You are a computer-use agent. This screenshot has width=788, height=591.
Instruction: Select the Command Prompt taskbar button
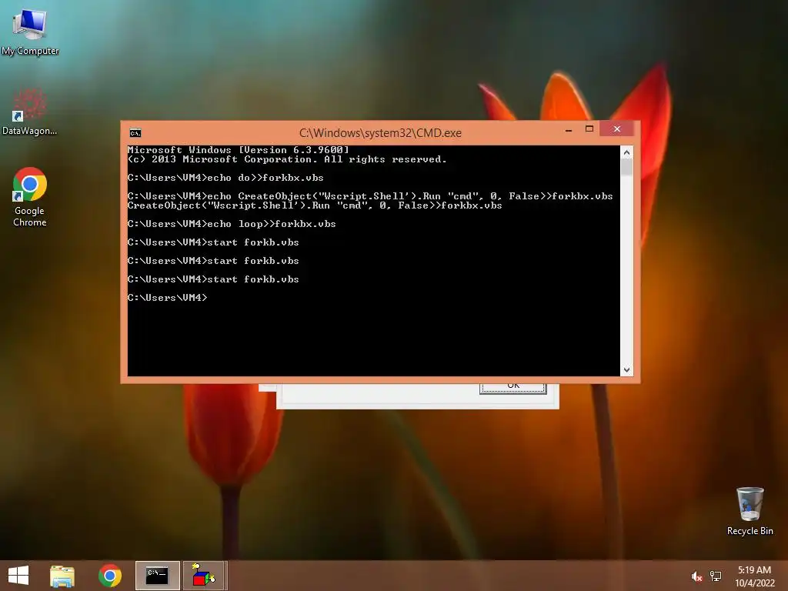click(x=157, y=576)
